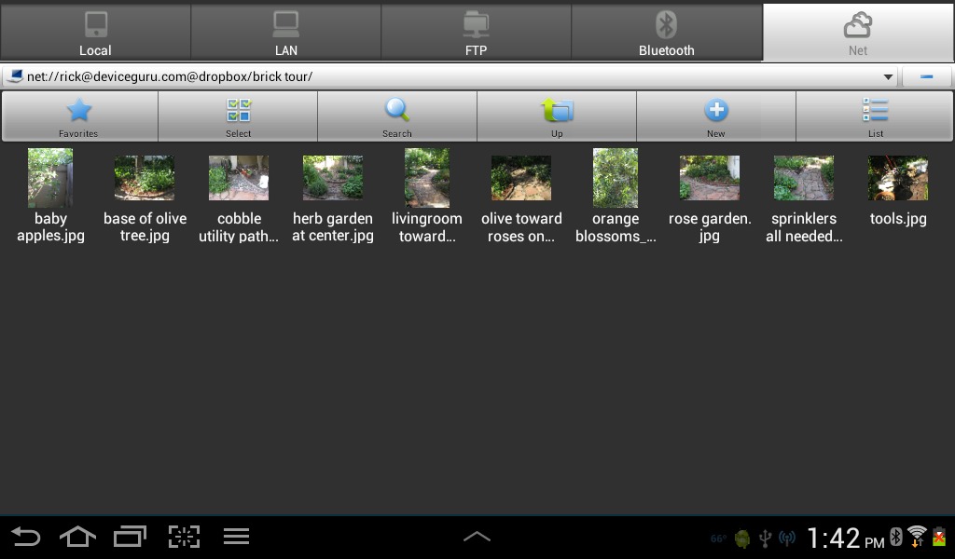Tap the screenshot capture icon
Viewport: 955px width, 559px height.
coord(184,537)
